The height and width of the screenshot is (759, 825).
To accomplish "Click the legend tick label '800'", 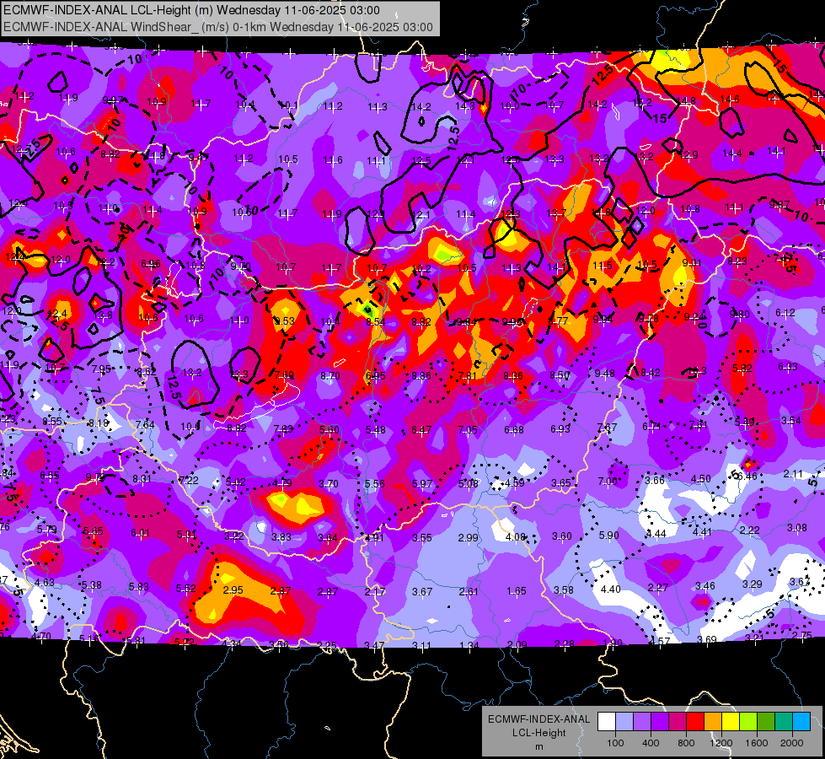I will tap(686, 743).
